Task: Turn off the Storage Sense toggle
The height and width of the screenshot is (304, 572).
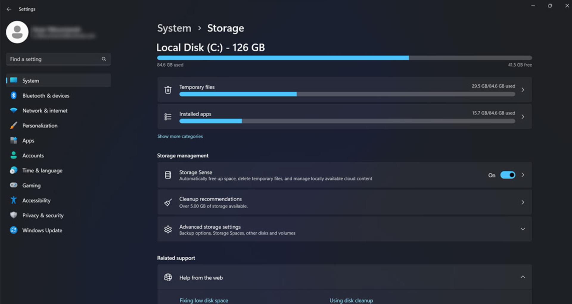Action: pos(508,175)
